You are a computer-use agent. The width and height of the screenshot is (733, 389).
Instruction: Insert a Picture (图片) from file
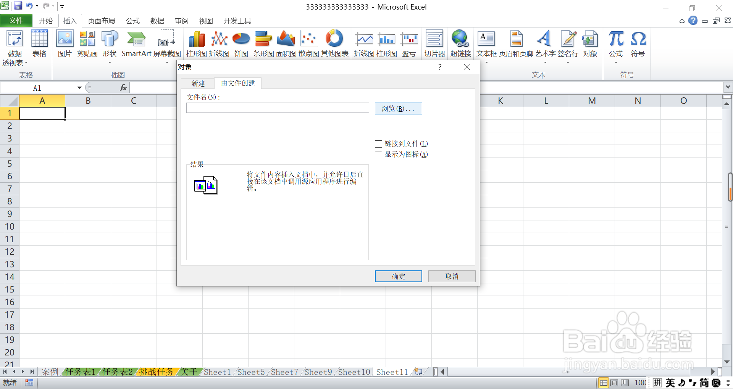[65, 44]
